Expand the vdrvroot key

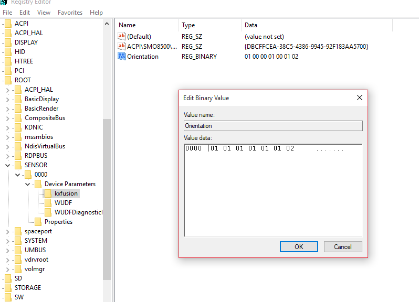click(x=7, y=260)
